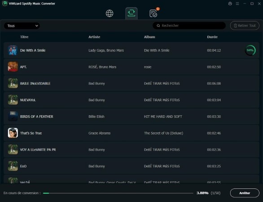Click the NUEVAYoL cover thumbnail

(x=13, y=100)
